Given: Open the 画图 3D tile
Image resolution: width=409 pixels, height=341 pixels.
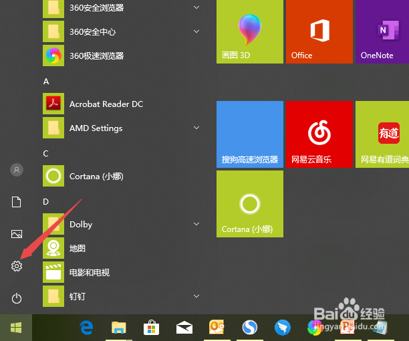Looking at the screenshot, I should 250,31.
